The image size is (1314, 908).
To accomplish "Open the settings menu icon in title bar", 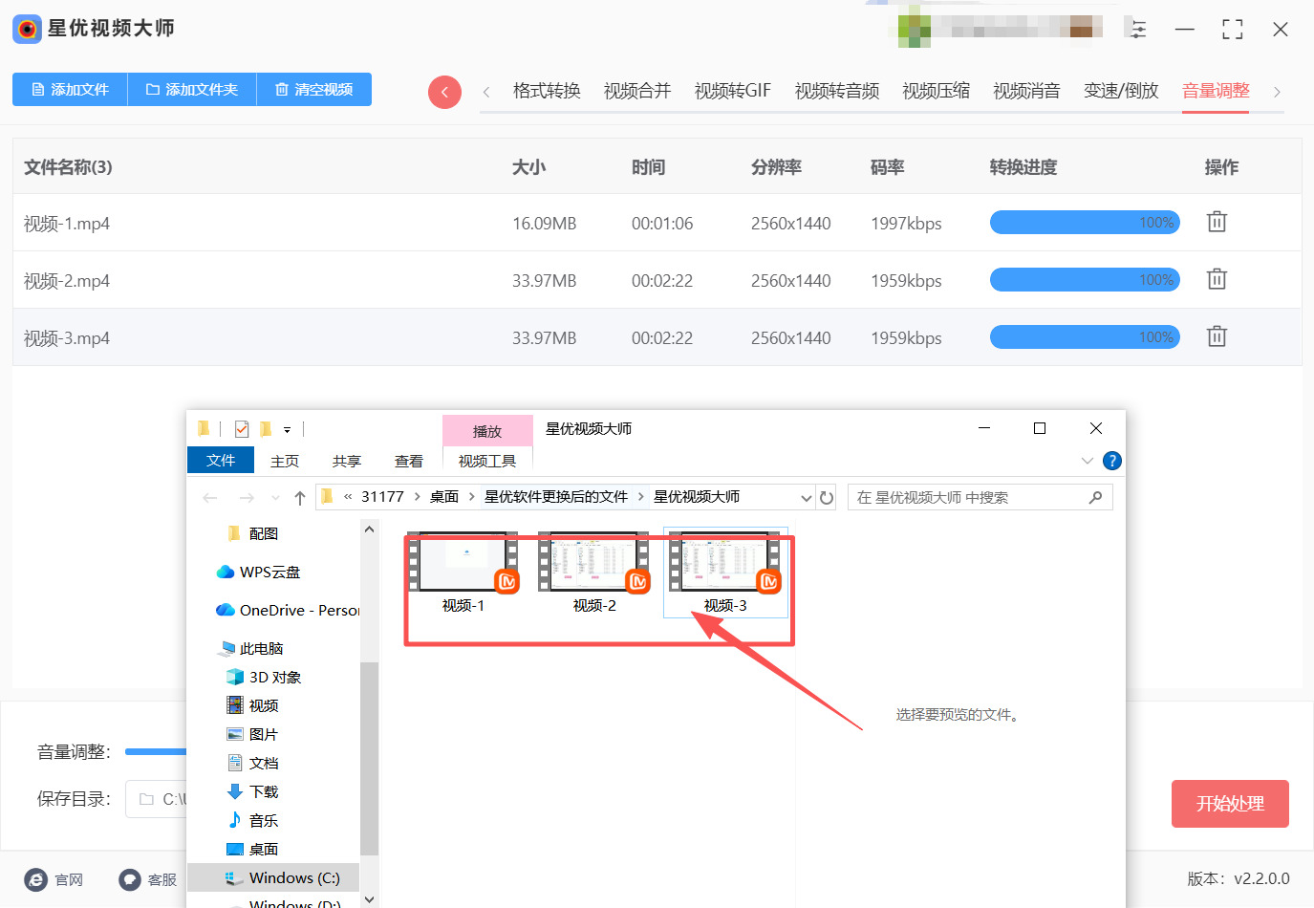I will coord(1137,29).
